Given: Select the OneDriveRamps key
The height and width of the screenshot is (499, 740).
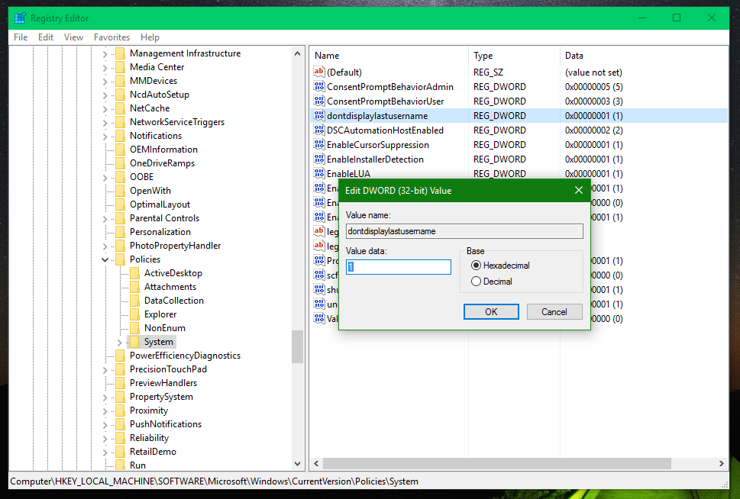Looking at the screenshot, I should point(163,163).
